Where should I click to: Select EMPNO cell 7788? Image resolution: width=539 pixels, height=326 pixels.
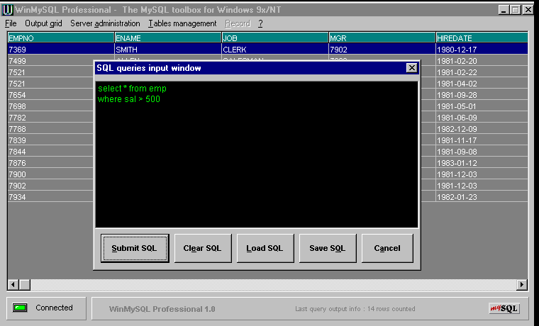click(x=50, y=129)
